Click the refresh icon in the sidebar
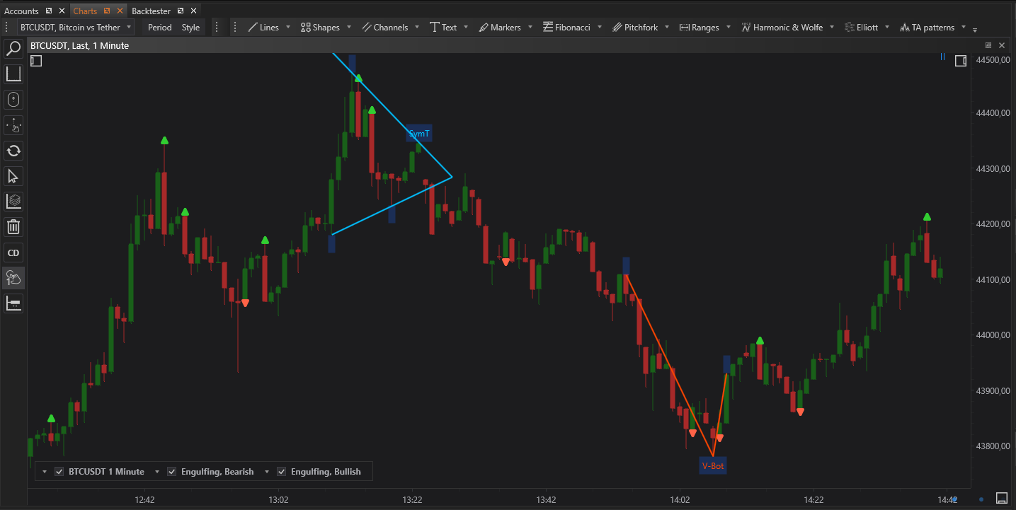 13,151
